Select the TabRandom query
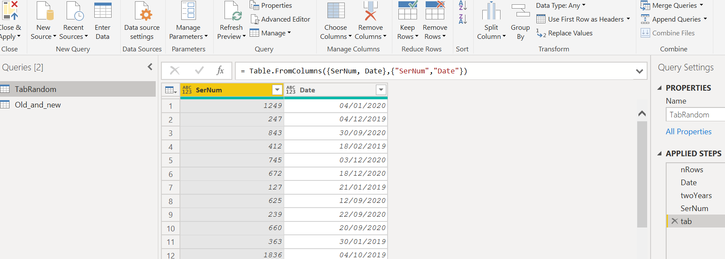This screenshot has width=725, height=259. (78, 89)
